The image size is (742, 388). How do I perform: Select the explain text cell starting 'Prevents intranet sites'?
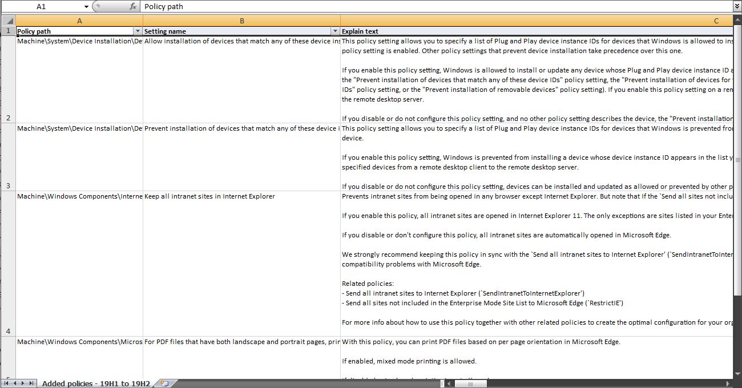click(537, 264)
